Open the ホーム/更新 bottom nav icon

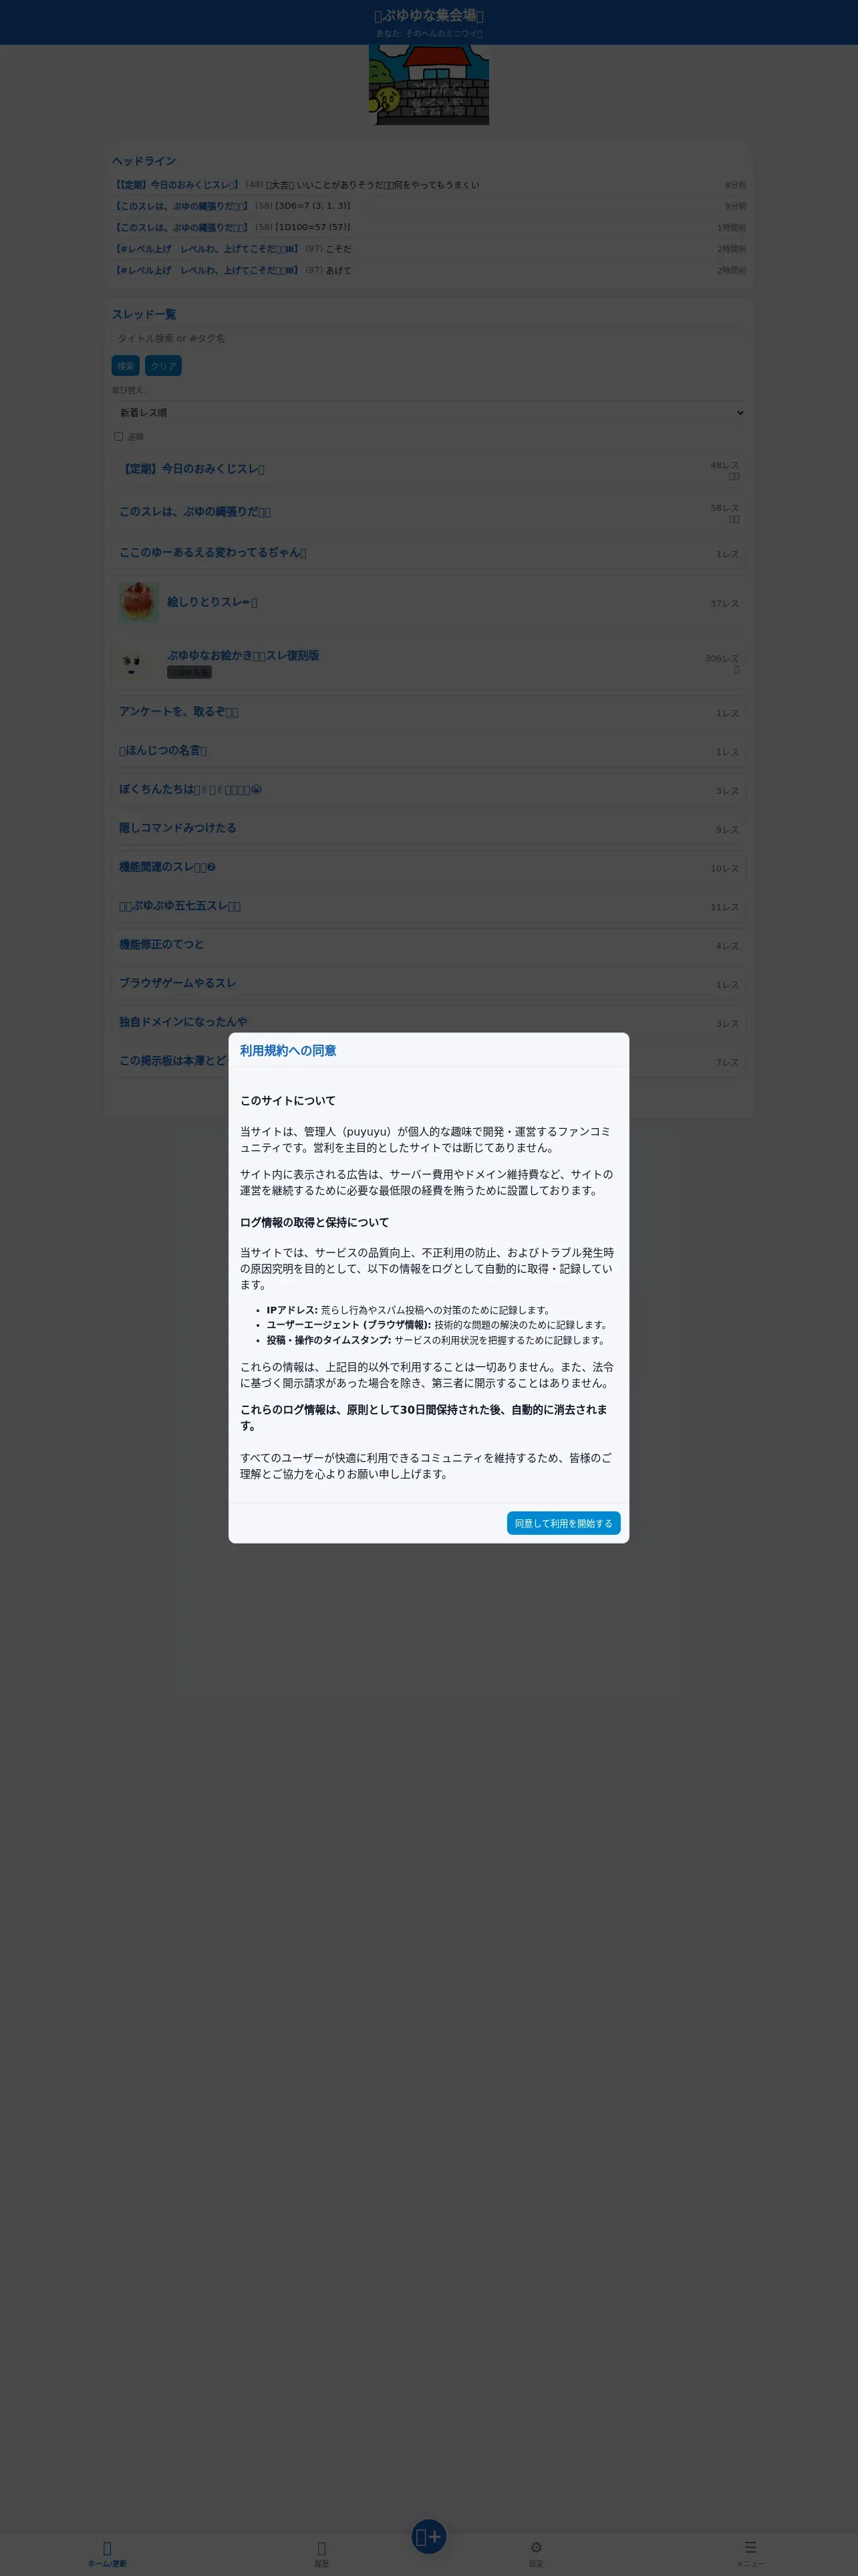click(x=107, y=2553)
